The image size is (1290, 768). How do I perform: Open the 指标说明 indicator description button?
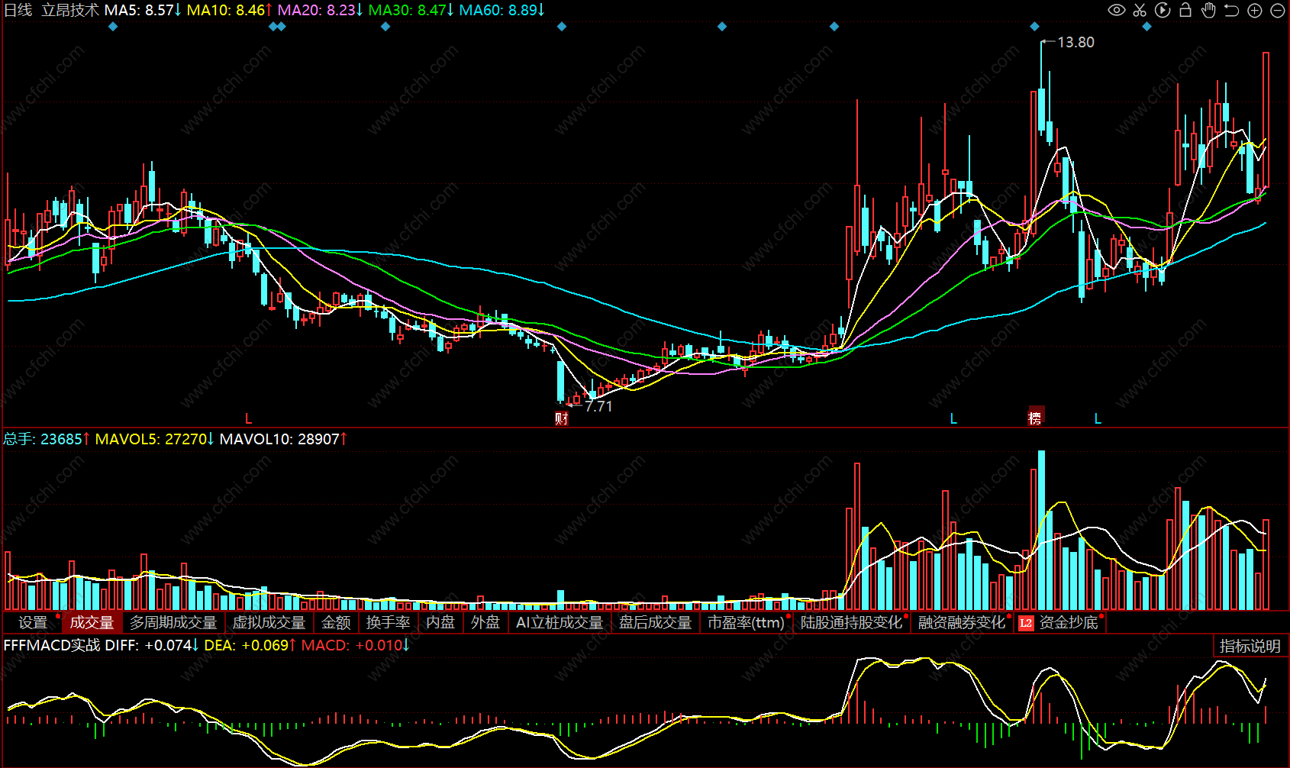(x=1250, y=646)
